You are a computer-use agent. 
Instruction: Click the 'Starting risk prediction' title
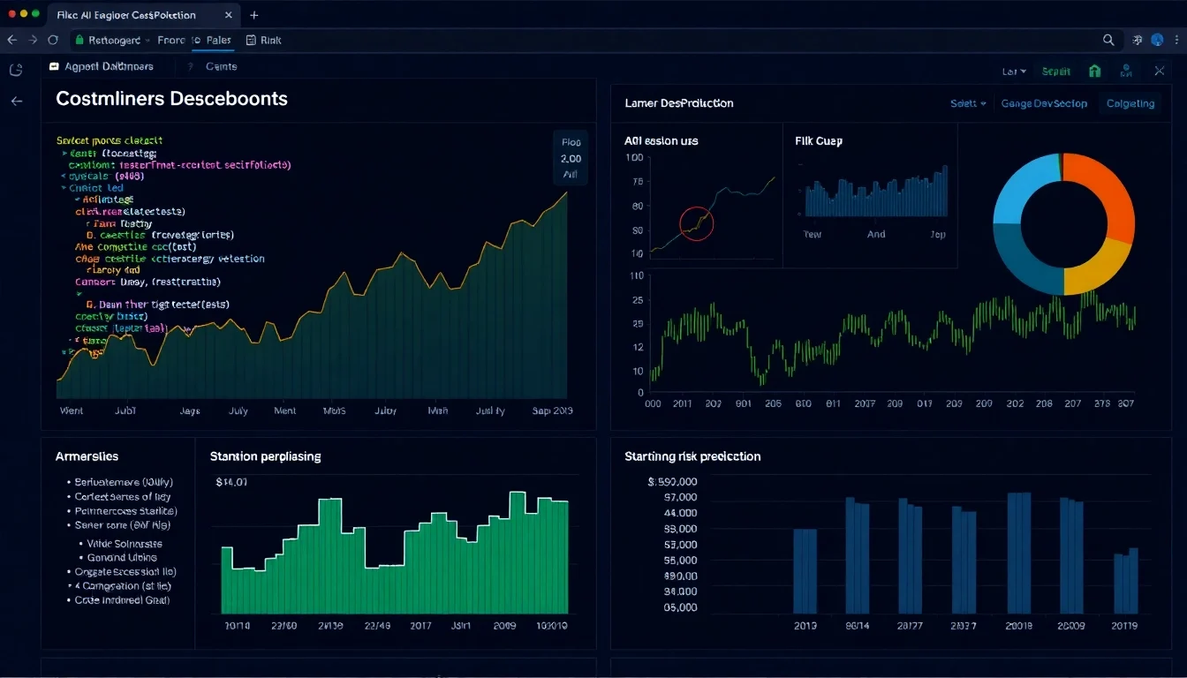click(x=692, y=456)
